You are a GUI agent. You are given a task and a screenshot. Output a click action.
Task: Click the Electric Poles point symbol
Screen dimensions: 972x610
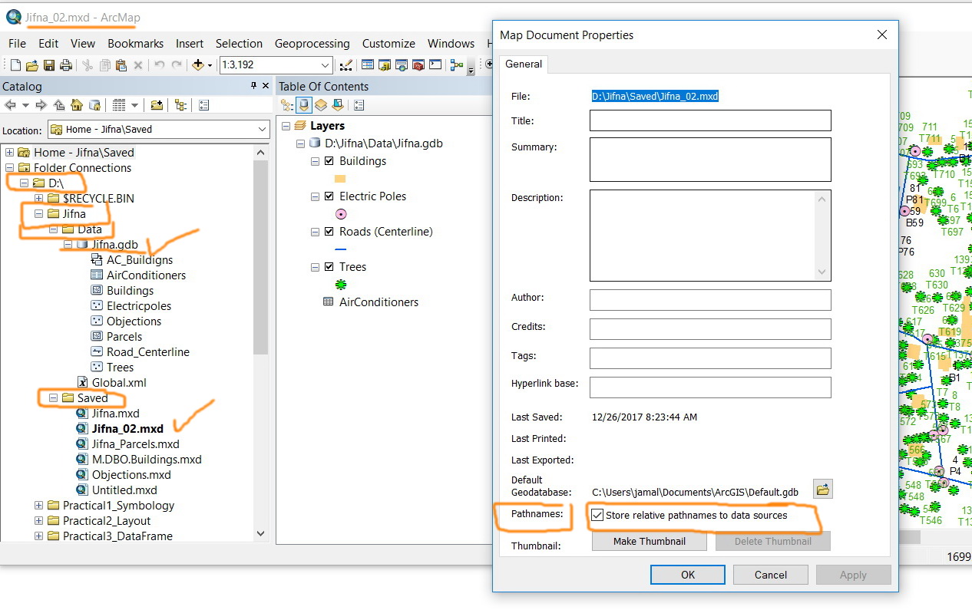pyautogui.click(x=341, y=214)
